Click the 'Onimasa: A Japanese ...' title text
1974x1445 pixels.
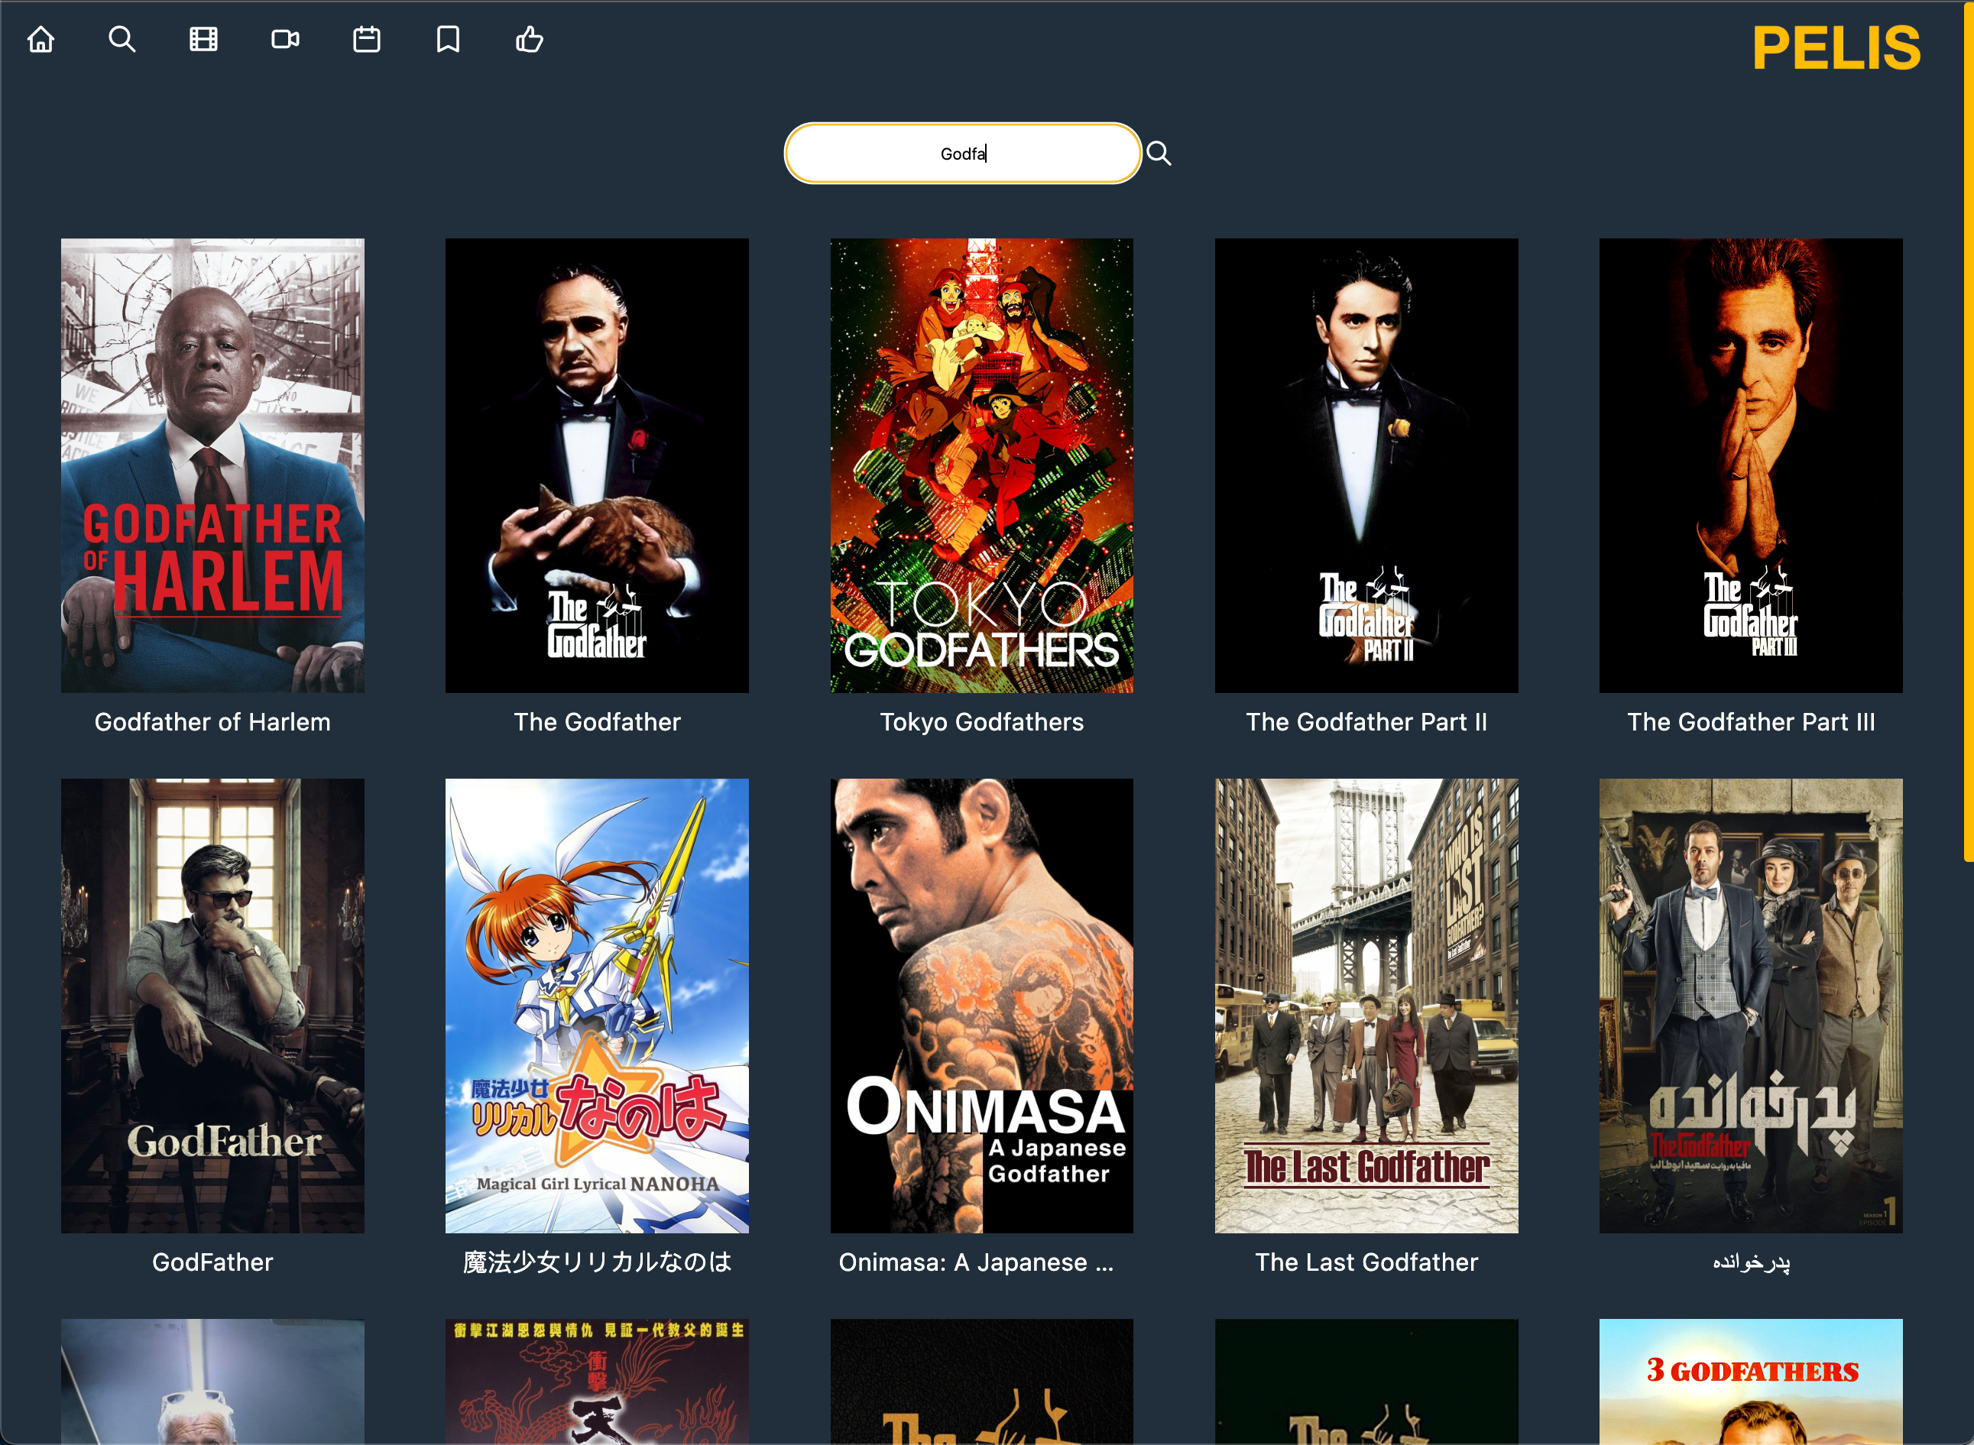976,1262
